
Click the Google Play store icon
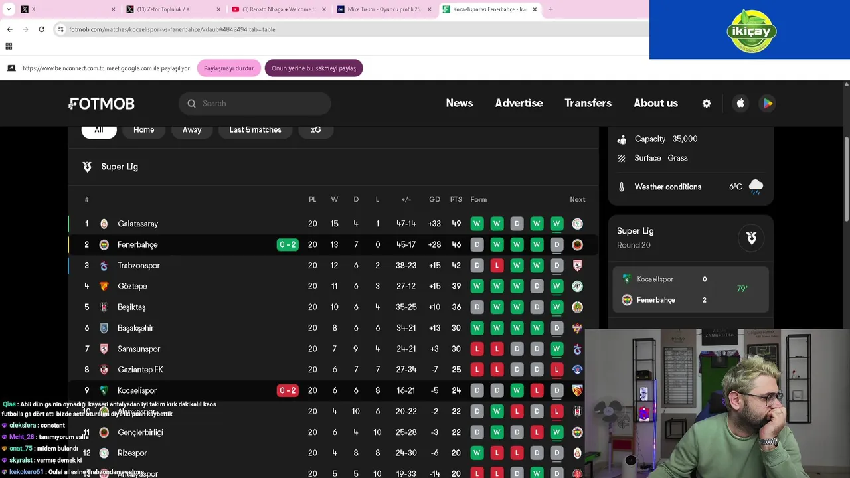[768, 103]
